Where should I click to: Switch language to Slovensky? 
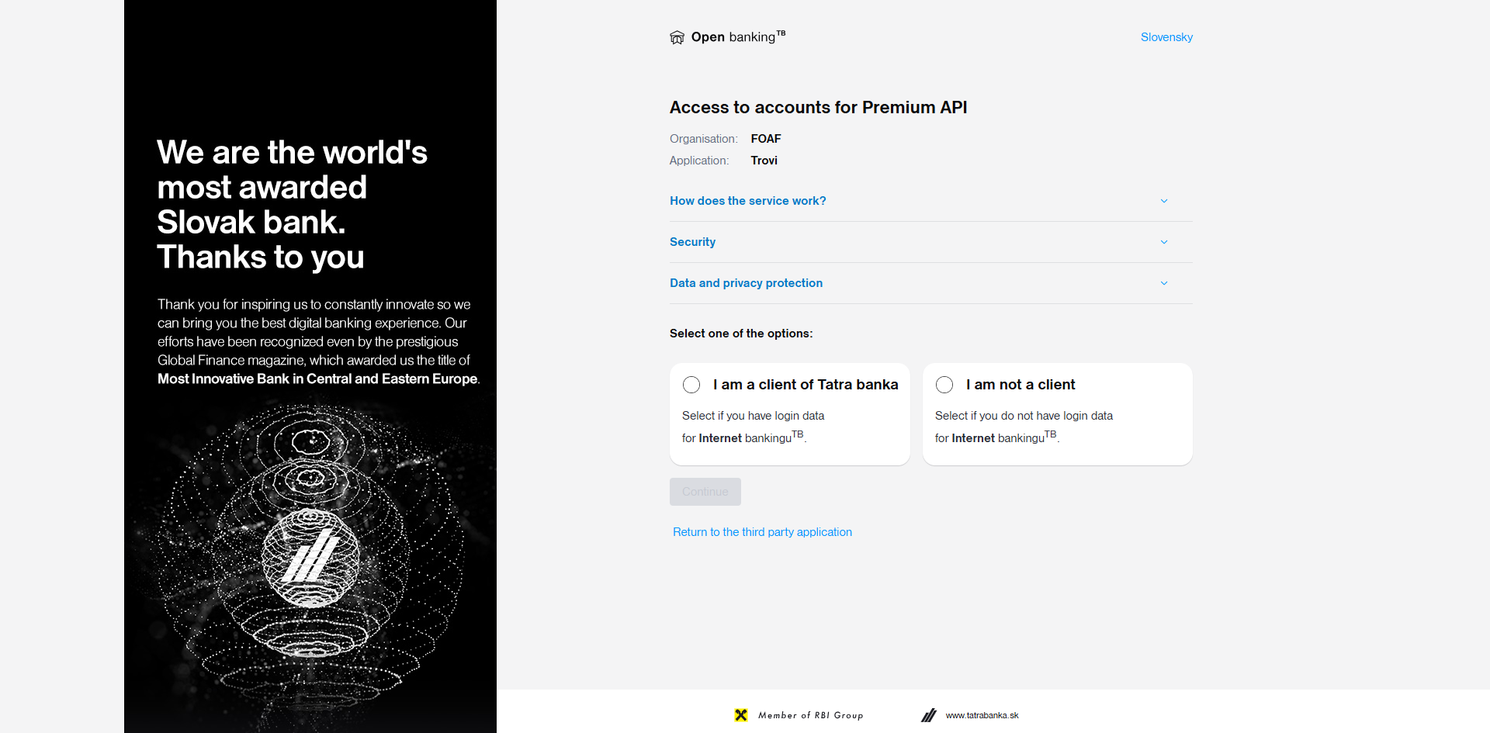pyautogui.click(x=1166, y=37)
